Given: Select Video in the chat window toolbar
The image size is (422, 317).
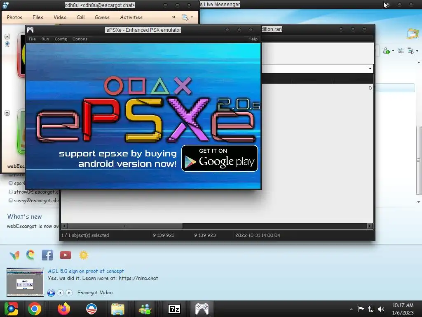Looking at the screenshot, I should coord(60,17).
